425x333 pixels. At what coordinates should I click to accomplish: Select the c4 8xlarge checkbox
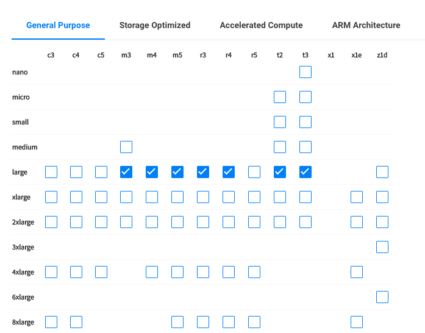[x=76, y=322]
